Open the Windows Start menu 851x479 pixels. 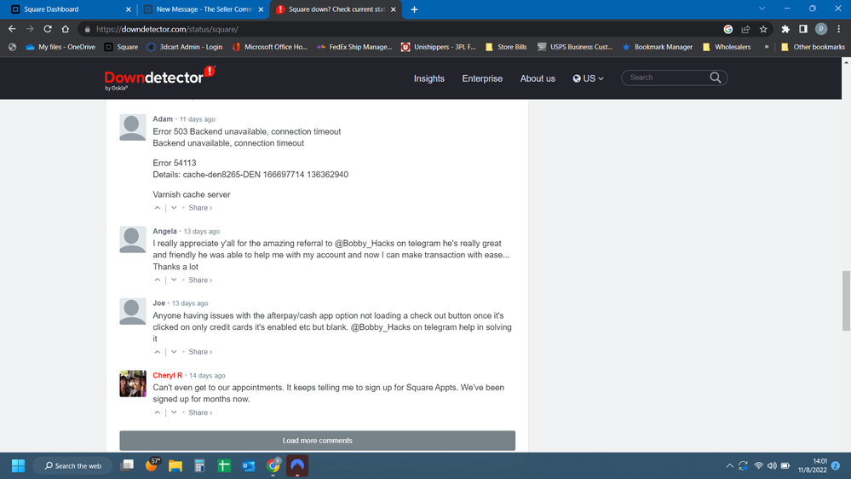18,465
